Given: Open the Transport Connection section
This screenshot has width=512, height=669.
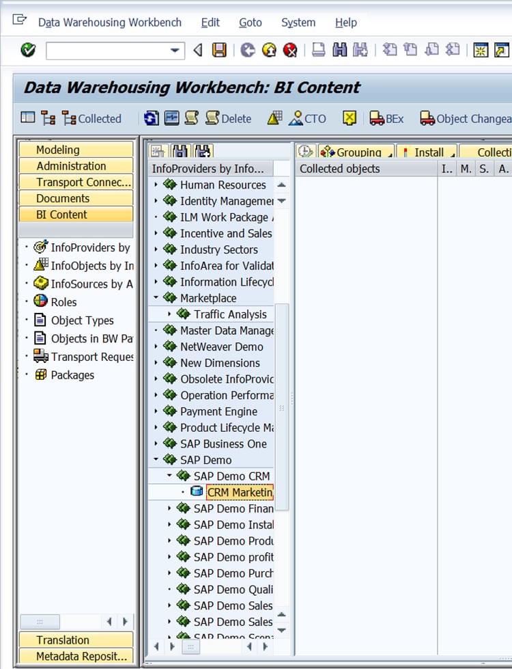Looking at the screenshot, I should click(76, 182).
